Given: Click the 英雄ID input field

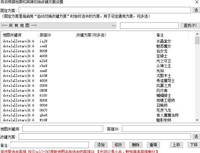Looking at the screenshot, I should pyautogui.click(x=161, y=129).
